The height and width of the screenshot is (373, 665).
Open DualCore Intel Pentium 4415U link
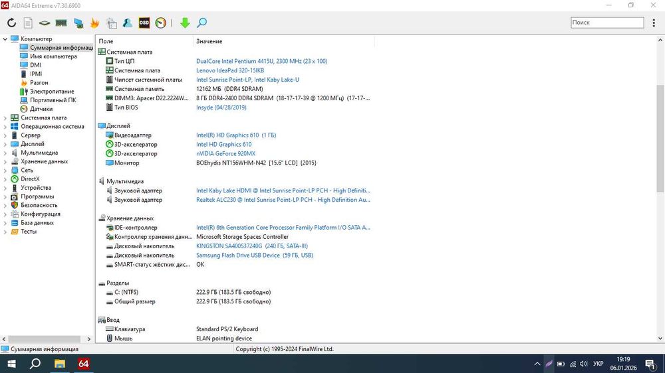[x=261, y=61]
